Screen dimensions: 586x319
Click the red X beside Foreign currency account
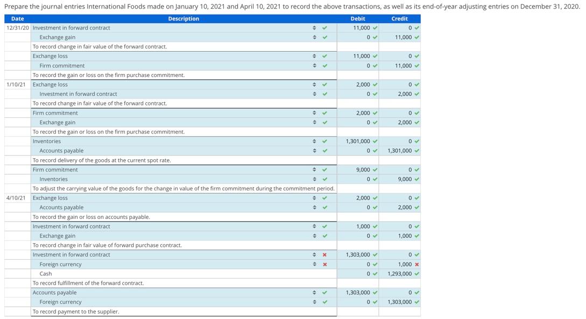point(324,264)
